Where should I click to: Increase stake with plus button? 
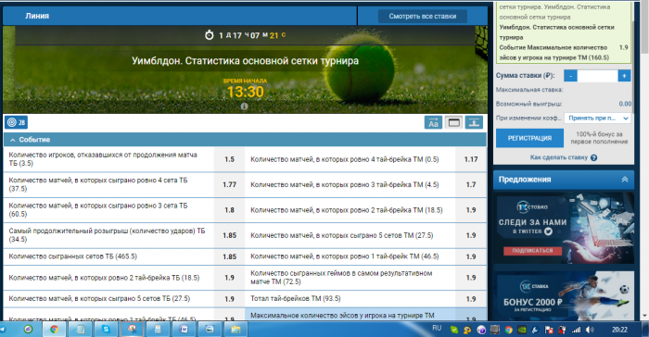(x=624, y=76)
